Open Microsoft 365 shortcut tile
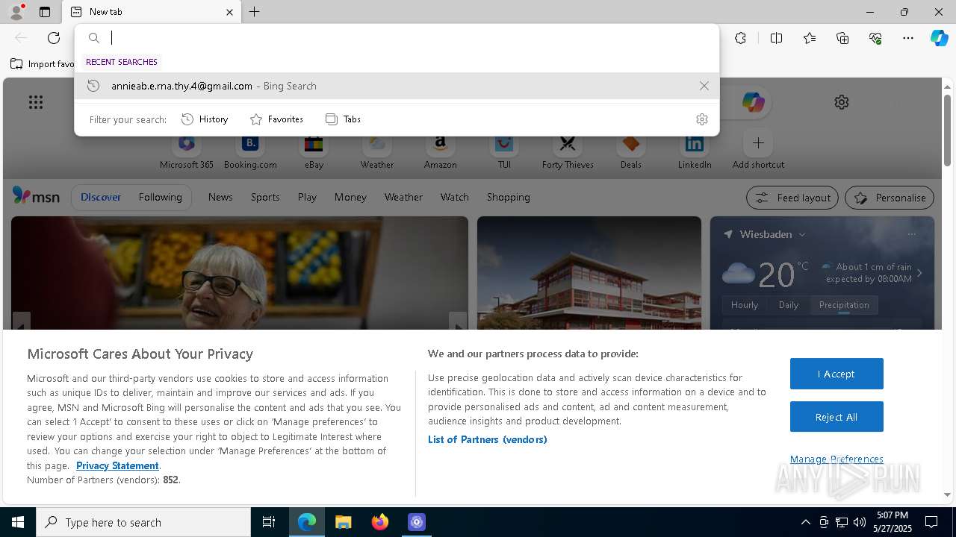The image size is (956, 537). [187, 151]
